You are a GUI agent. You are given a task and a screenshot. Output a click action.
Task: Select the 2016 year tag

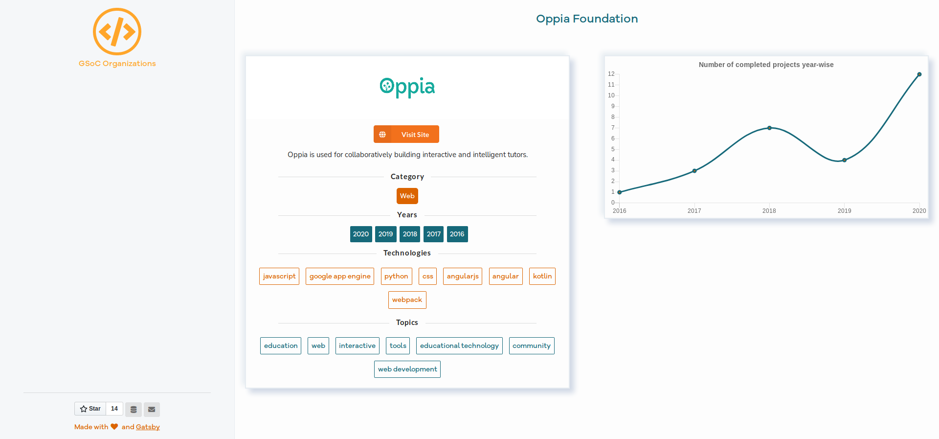[457, 234]
